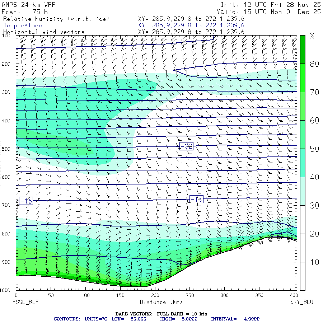Click the dark green above-80% colorbar segment
The width and height of the screenshot is (323, 323).
303,50
